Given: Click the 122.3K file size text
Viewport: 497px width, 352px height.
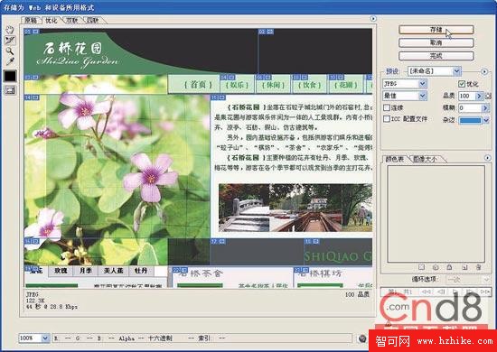Looking at the screenshot, I should point(35,301).
